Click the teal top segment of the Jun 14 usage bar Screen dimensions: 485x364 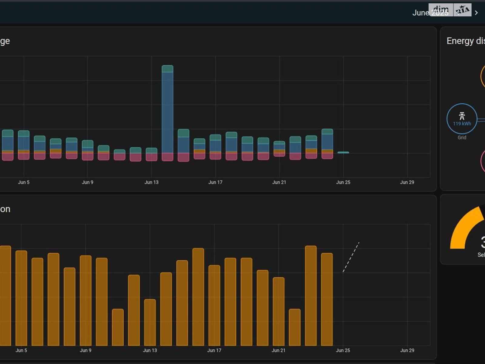pyautogui.click(x=168, y=69)
